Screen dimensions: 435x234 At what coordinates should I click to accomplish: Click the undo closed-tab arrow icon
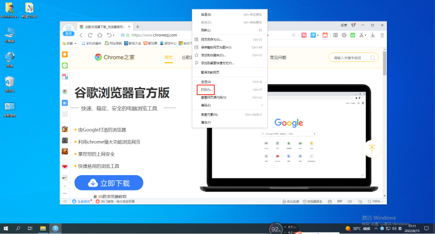tap(110, 35)
